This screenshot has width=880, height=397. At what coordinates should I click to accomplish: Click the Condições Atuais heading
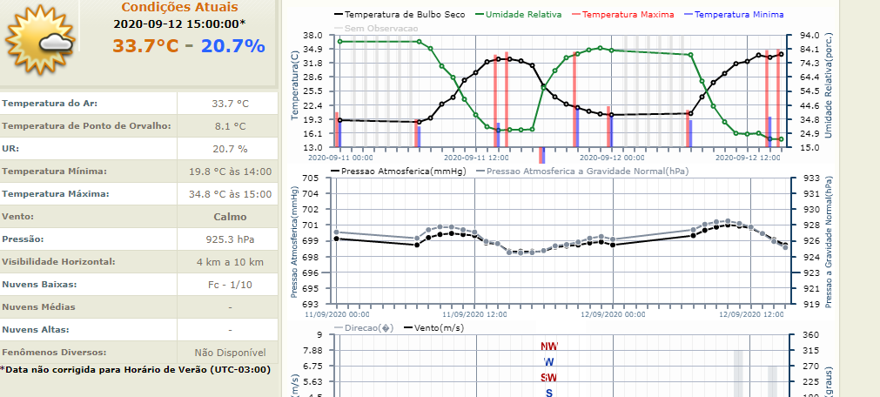(179, 7)
